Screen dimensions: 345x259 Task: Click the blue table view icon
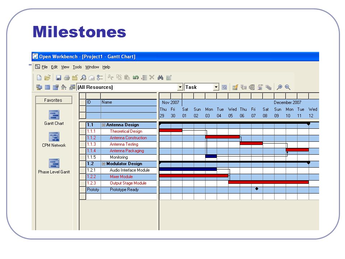pyautogui.click(x=47, y=87)
